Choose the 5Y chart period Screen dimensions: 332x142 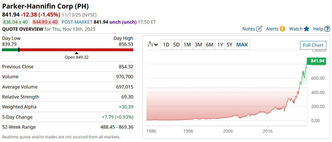coord(229,45)
